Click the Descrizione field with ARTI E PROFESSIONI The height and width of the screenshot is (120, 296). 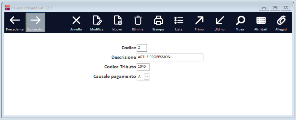coord(170,58)
